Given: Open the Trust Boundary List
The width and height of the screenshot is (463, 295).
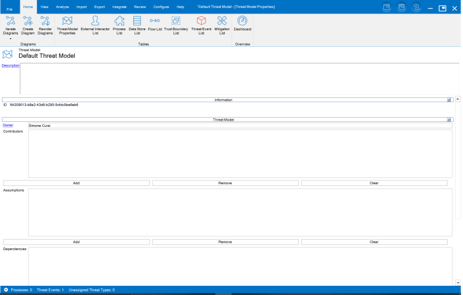Looking at the screenshot, I should coord(176,25).
